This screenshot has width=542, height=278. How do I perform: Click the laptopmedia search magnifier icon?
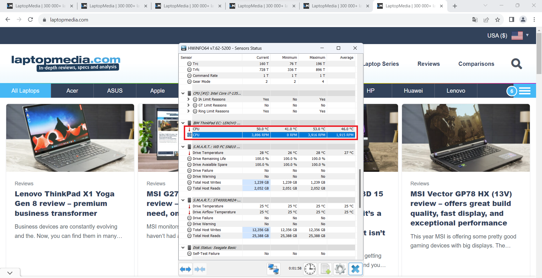point(517,64)
